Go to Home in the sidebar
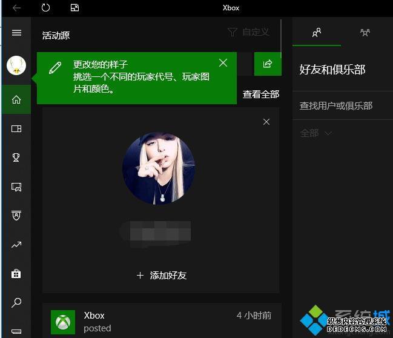The width and height of the screenshot is (393, 338). click(x=16, y=99)
